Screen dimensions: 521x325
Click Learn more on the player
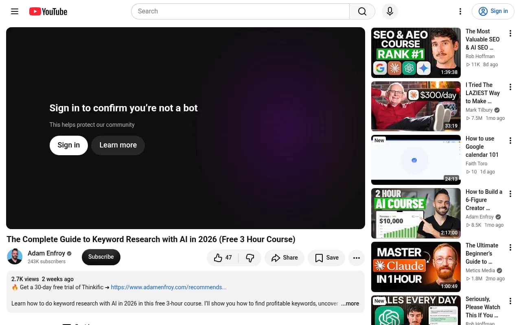tap(118, 145)
